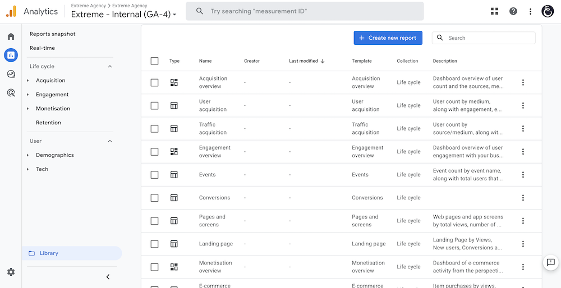Tick the Traffic acquisition row checkbox
This screenshot has height=288, width=561.
tap(154, 129)
